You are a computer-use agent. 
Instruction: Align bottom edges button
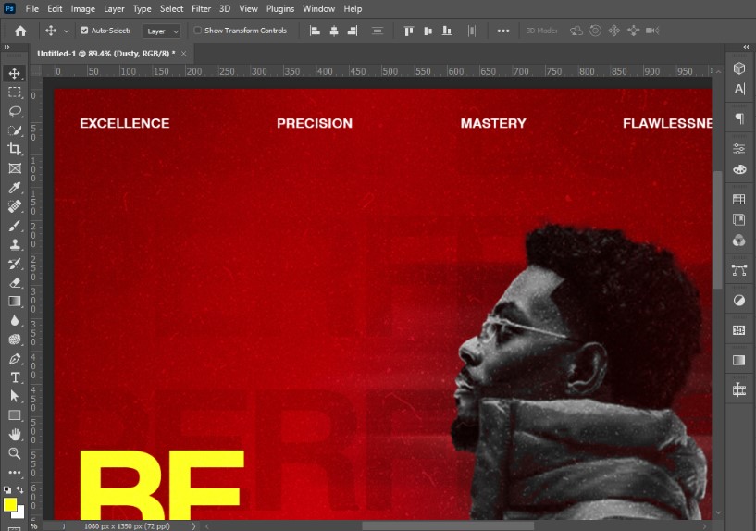447,31
